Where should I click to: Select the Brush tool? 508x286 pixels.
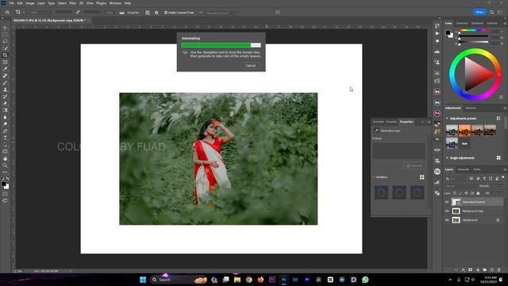[5, 83]
